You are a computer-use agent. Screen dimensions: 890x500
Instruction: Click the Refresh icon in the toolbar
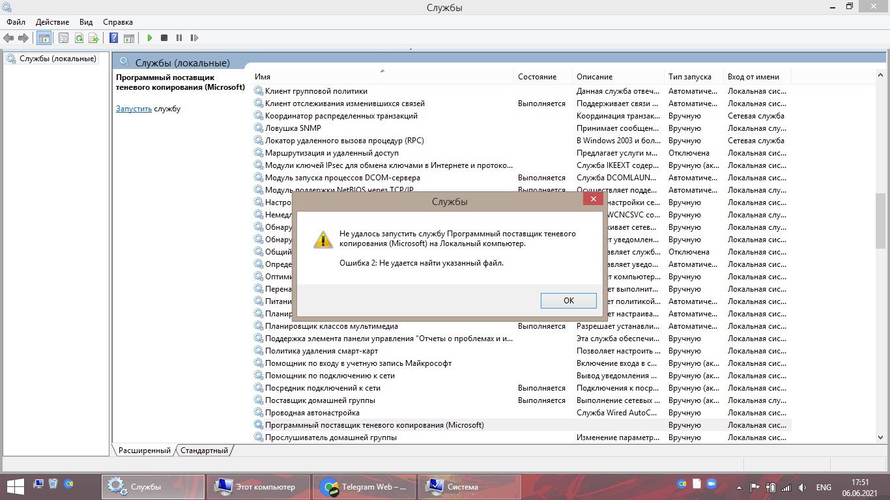pos(79,38)
